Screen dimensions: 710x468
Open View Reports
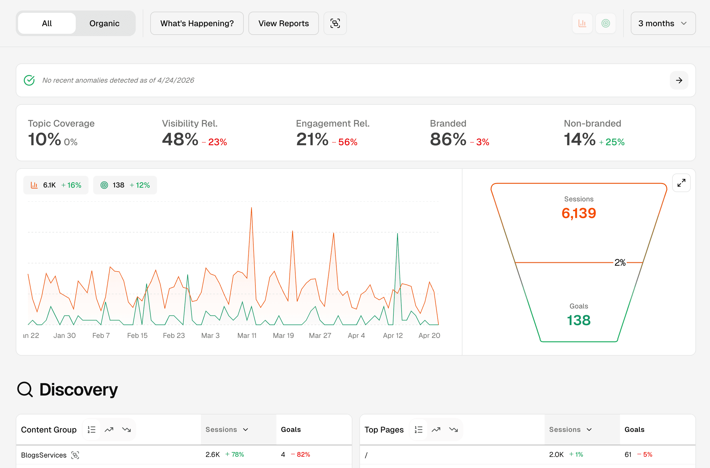pos(283,23)
